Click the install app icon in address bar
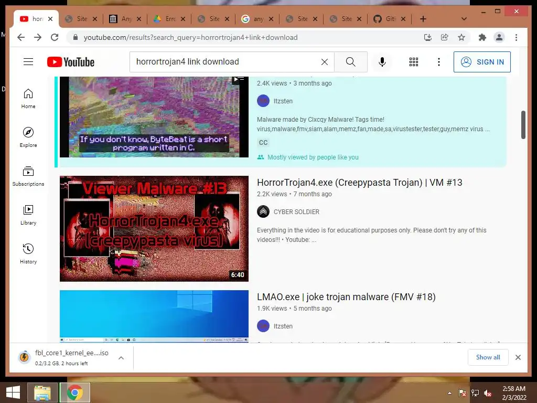The width and height of the screenshot is (537, 403). (428, 37)
